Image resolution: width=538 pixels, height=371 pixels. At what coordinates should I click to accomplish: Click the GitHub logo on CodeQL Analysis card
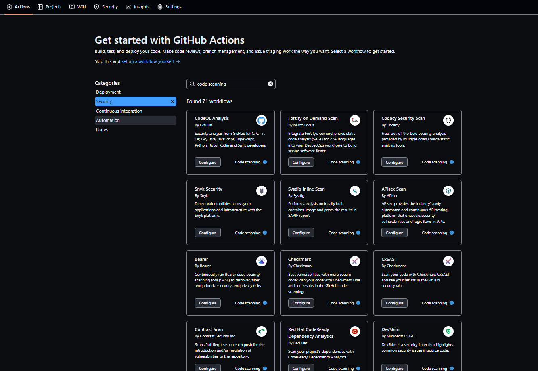click(262, 120)
